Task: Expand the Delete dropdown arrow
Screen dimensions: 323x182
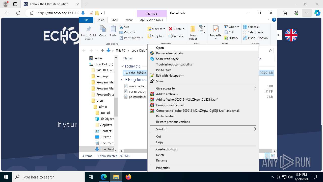Action: pyautogui.click(x=183, y=29)
